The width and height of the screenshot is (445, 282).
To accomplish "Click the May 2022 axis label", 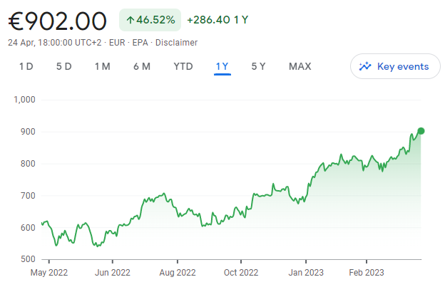I will point(49,273).
